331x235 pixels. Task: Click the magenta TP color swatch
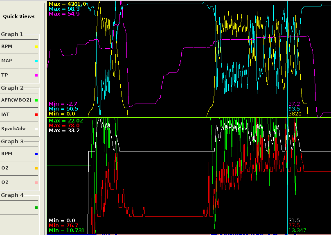coord(36,75)
